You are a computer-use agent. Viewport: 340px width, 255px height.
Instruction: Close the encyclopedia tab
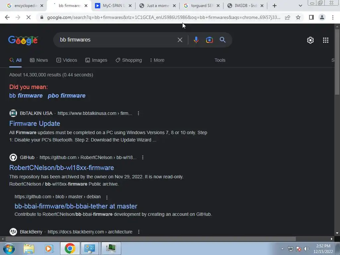pyautogui.click(x=42, y=6)
